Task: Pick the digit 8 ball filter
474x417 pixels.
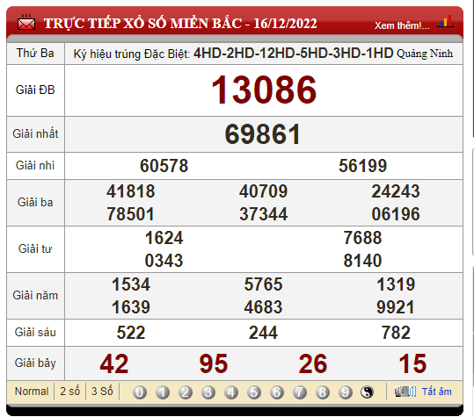Action: pos(323,392)
